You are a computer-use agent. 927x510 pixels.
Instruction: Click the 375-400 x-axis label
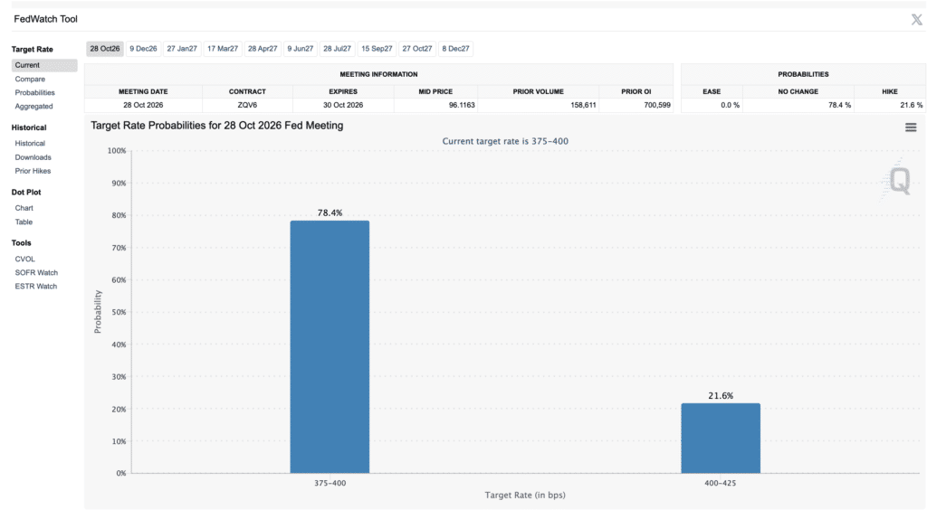coord(330,484)
